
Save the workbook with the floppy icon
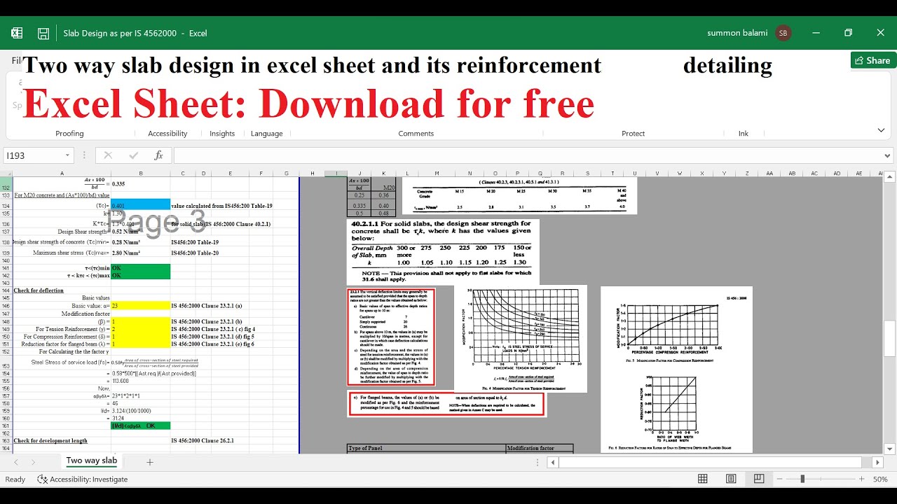(43, 33)
